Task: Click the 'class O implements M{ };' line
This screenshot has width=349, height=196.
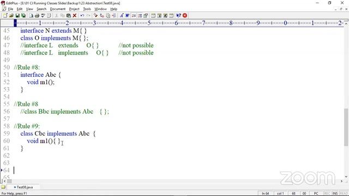Action: tap(55, 38)
